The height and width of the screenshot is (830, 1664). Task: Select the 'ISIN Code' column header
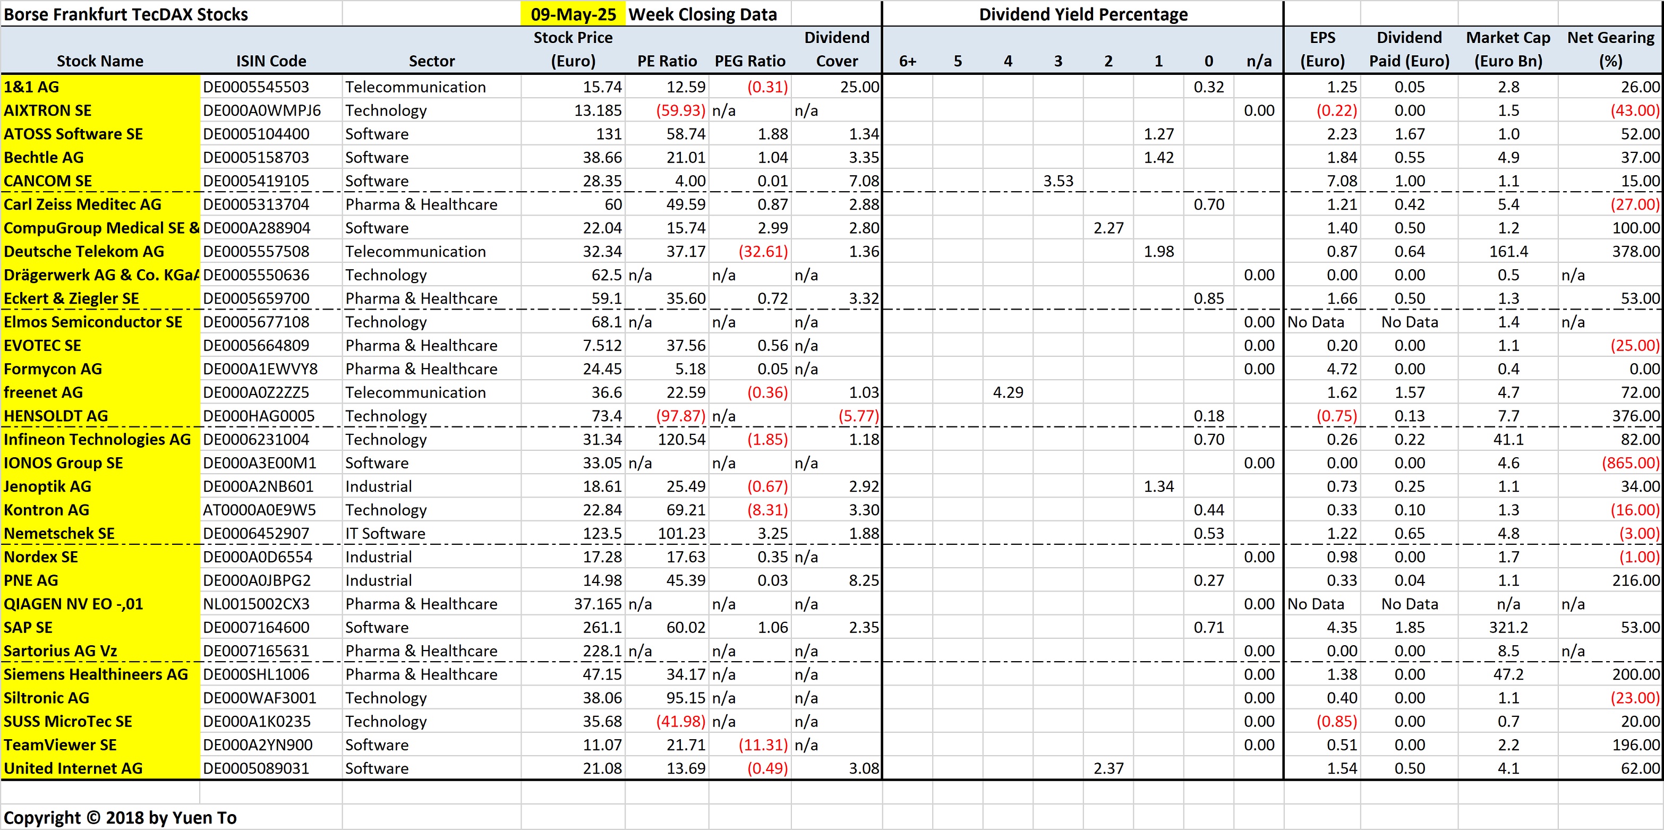point(271,61)
